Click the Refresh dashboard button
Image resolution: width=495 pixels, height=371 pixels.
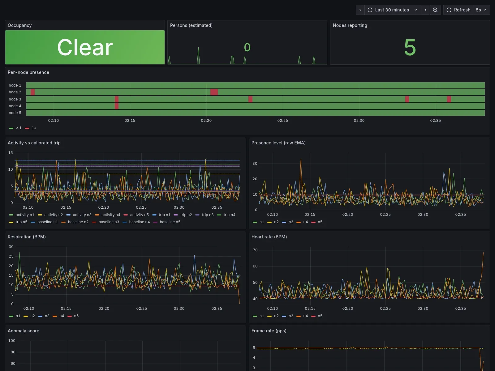coord(458,10)
